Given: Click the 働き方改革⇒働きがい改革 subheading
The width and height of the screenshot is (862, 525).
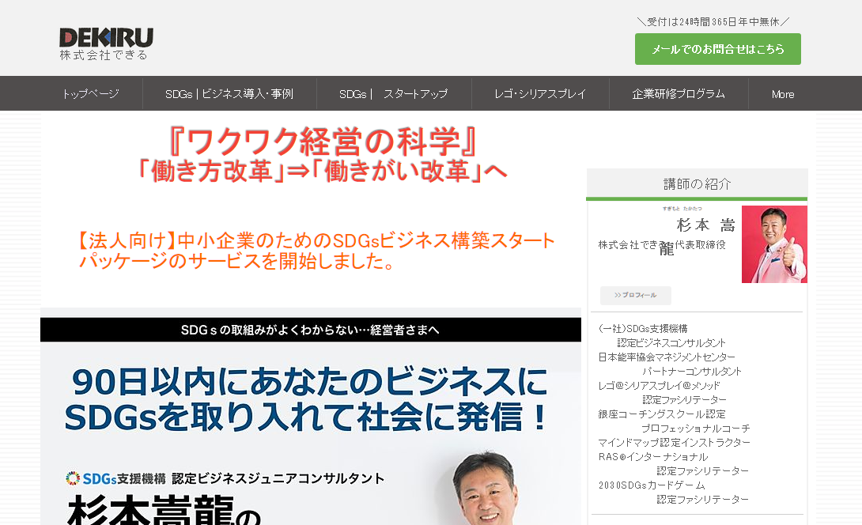Looking at the screenshot, I should pyautogui.click(x=322, y=167).
